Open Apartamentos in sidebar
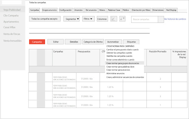The height and width of the screenshot is (119, 189). click(11, 22)
